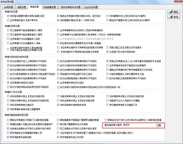Open the 流程设置 tab

pos(21,7)
